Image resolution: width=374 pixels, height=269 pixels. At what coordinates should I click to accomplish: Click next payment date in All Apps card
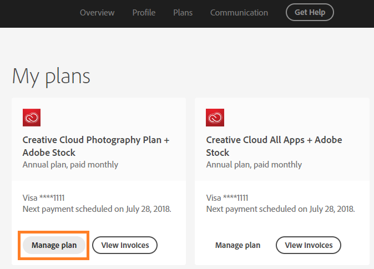[x=280, y=209]
